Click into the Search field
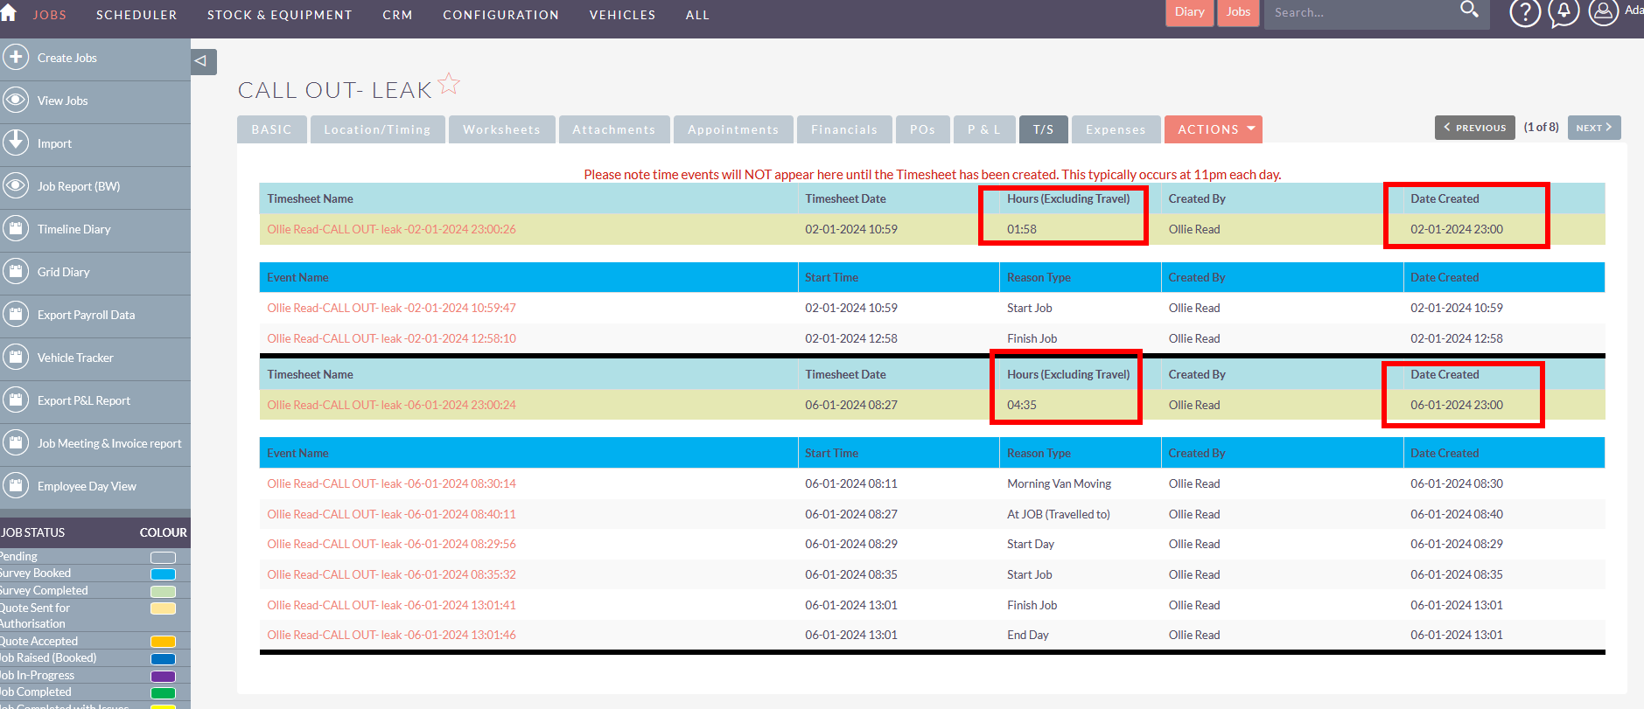 (x=1361, y=13)
